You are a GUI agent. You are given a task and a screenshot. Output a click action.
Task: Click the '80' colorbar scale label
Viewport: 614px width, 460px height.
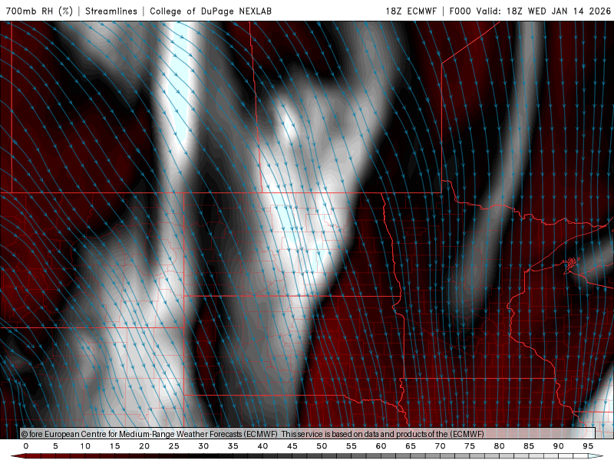(x=500, y=446)
